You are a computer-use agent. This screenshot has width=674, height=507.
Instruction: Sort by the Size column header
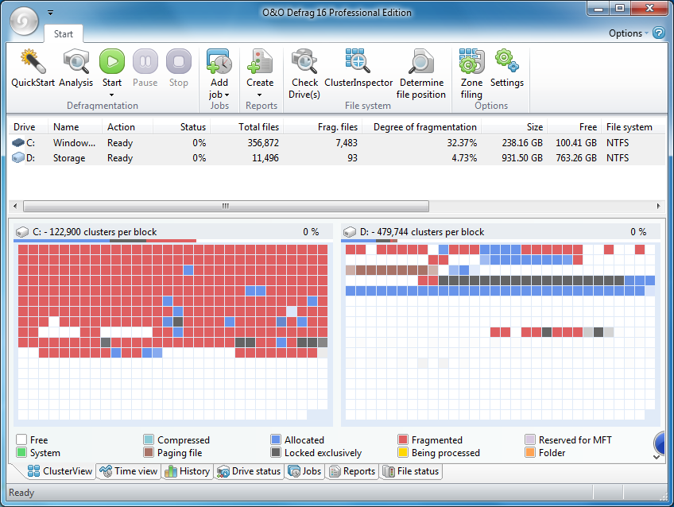click(x=514, y=127)
